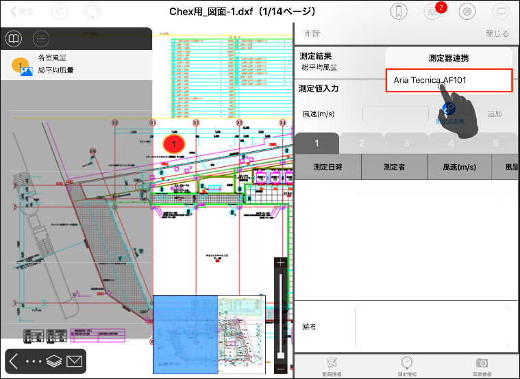This screenshot has width=520, height=379.
Task: Go back with 戻る button
Action: [x=22, y=12]
